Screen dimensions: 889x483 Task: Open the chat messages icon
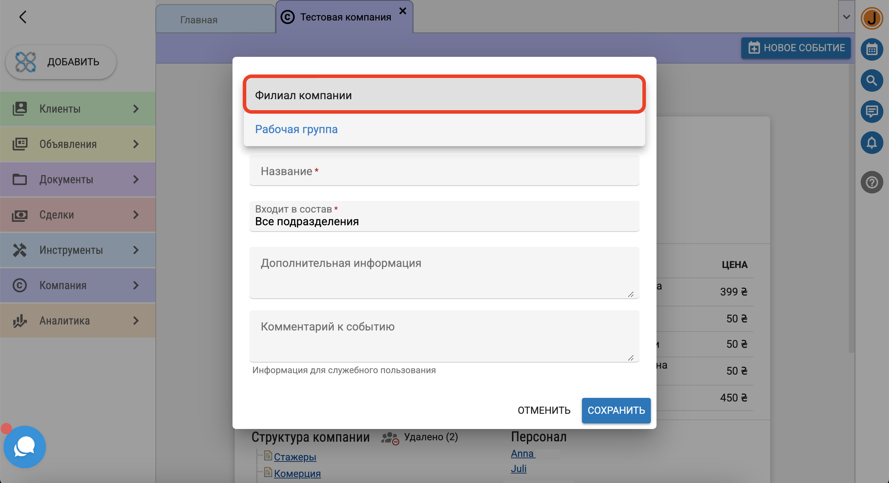872,112
